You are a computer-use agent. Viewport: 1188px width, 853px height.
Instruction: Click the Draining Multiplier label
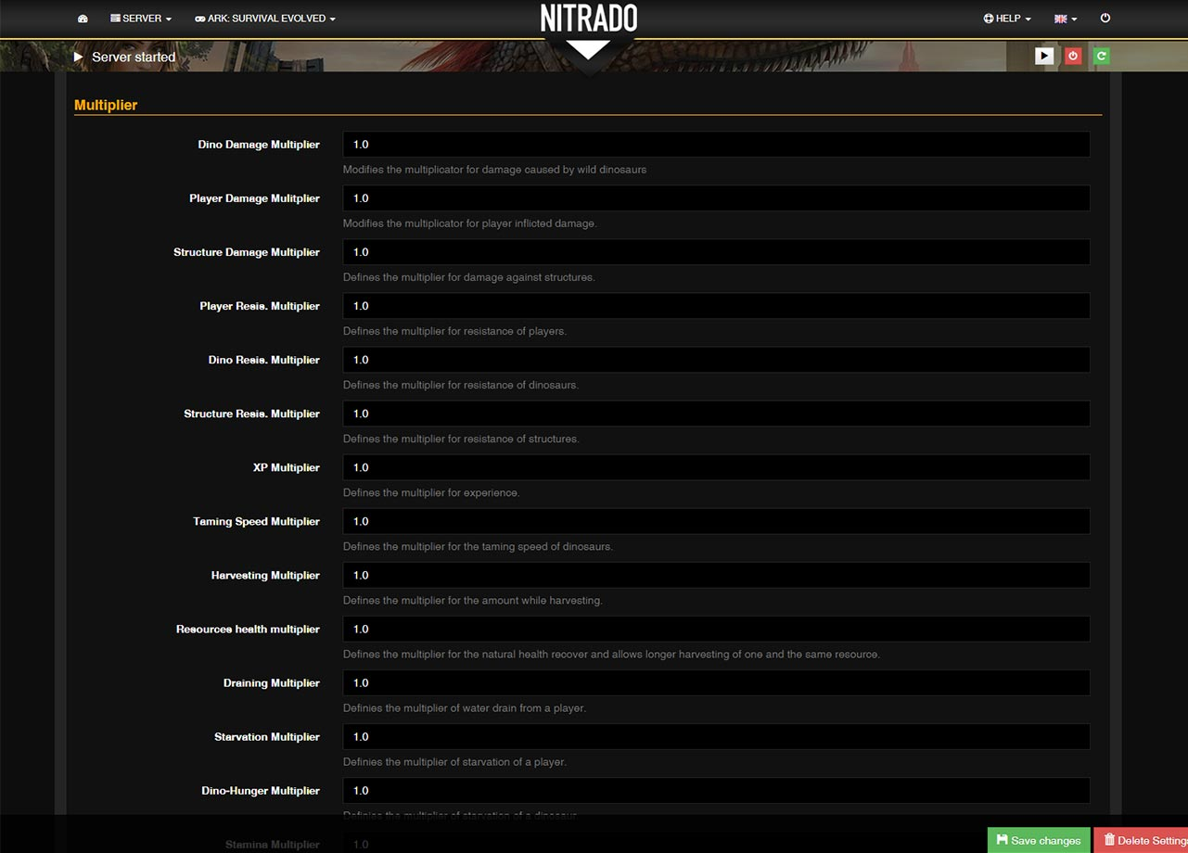click(x=272, y=682)
